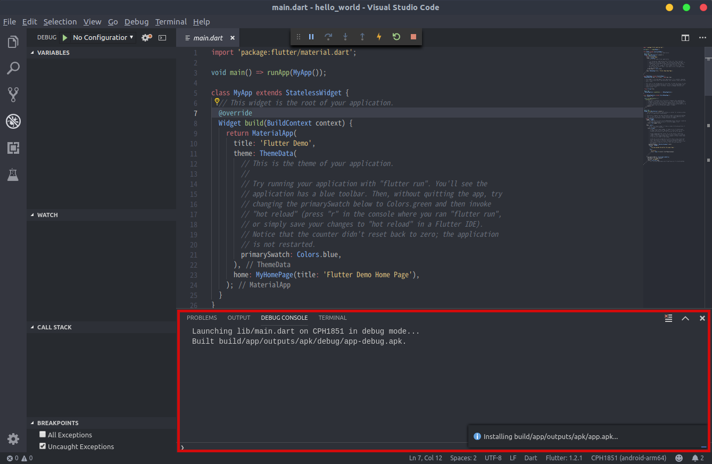Maximize panel with the chevron up
The width and height of the screenshot is (712, 464).
click(x=685, y=318)
